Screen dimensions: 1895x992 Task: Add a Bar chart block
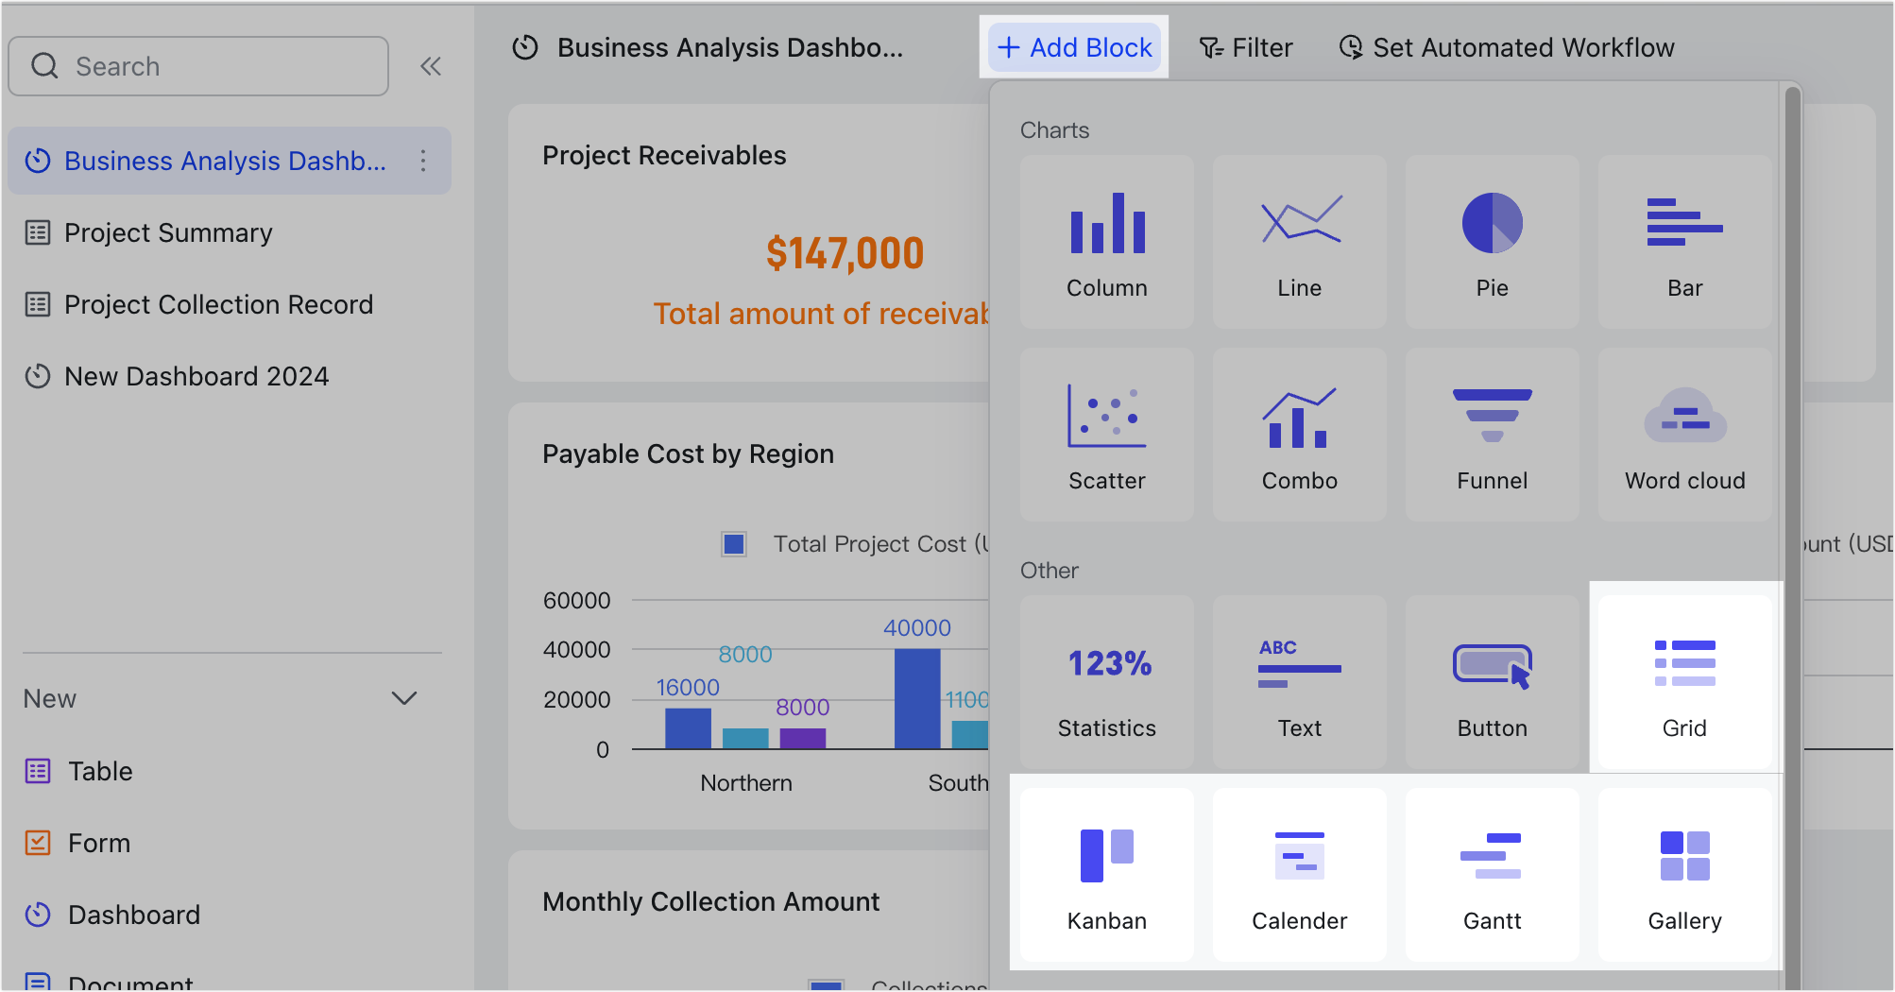coord(1684,242)
